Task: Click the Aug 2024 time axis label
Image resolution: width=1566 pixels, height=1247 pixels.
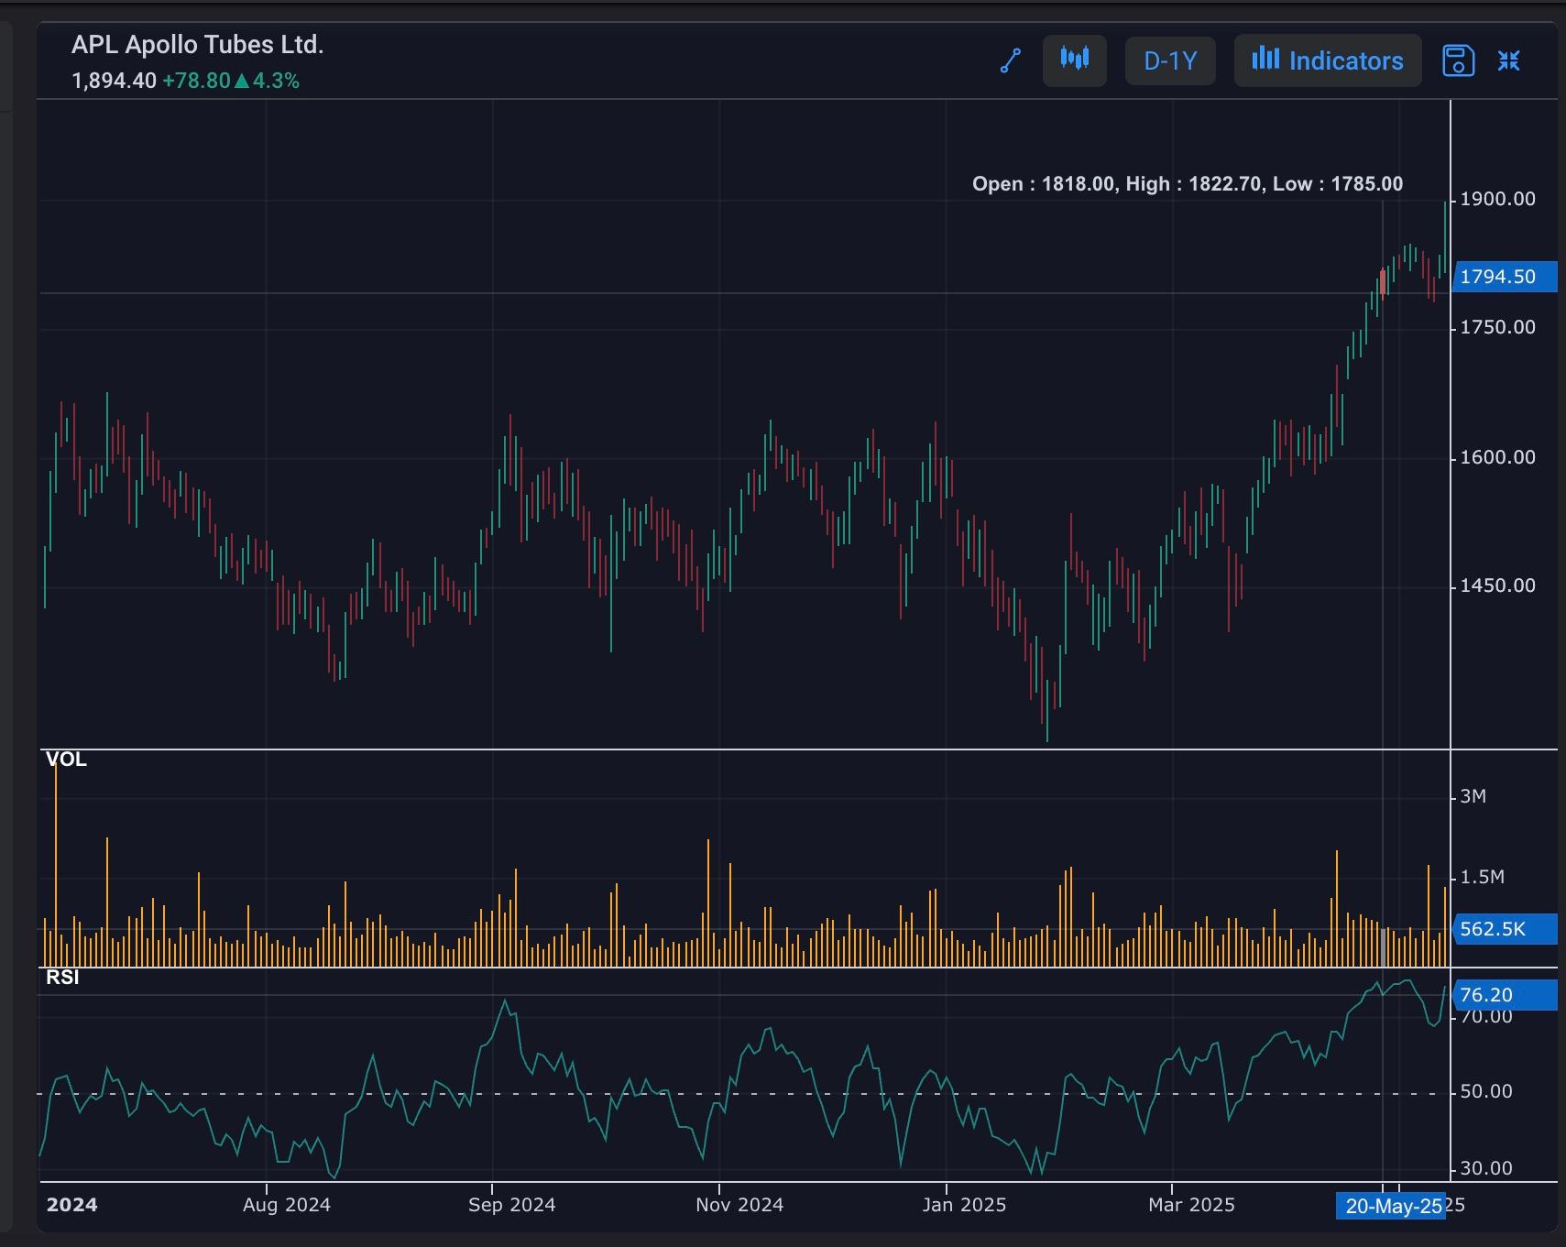Action: pyautogui.click(x=287, y=1205)
